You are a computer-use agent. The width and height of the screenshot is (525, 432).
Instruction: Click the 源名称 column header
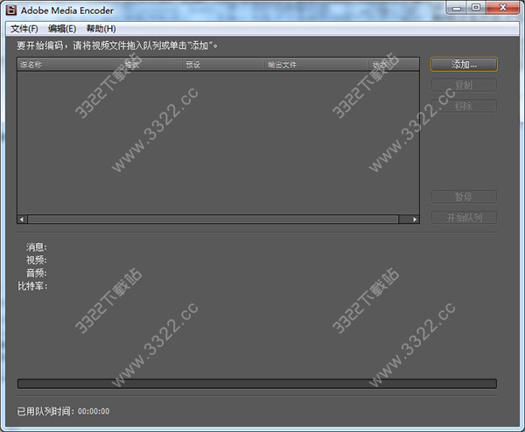(69, 65)
